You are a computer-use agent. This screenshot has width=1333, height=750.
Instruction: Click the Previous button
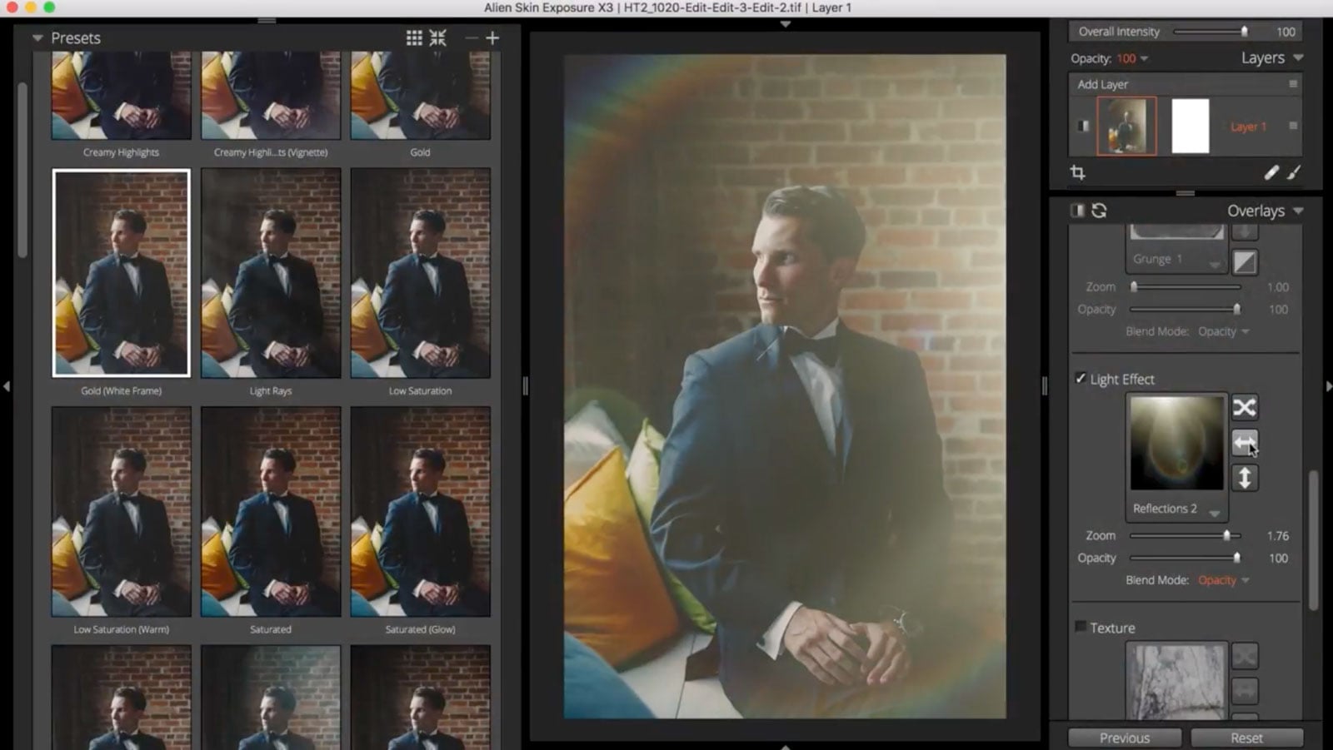coord(1124,738)
